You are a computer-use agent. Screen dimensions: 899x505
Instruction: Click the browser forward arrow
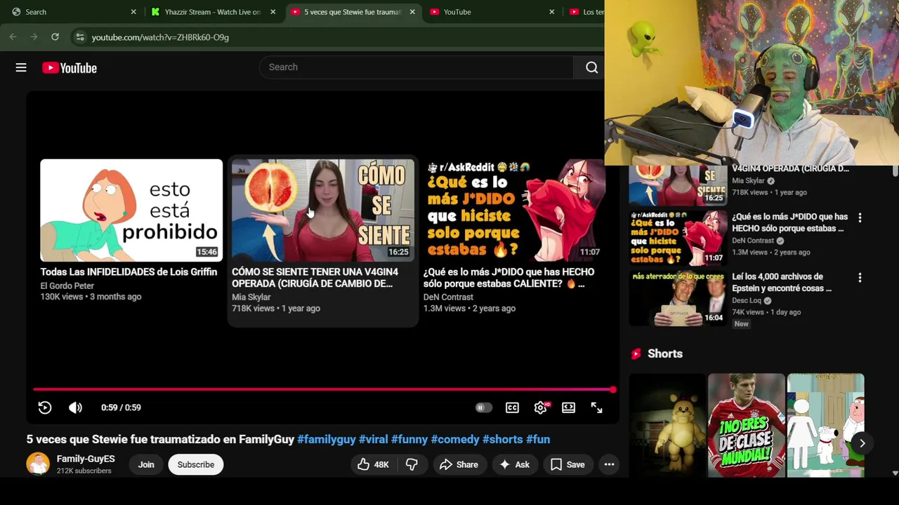point(34,37)
